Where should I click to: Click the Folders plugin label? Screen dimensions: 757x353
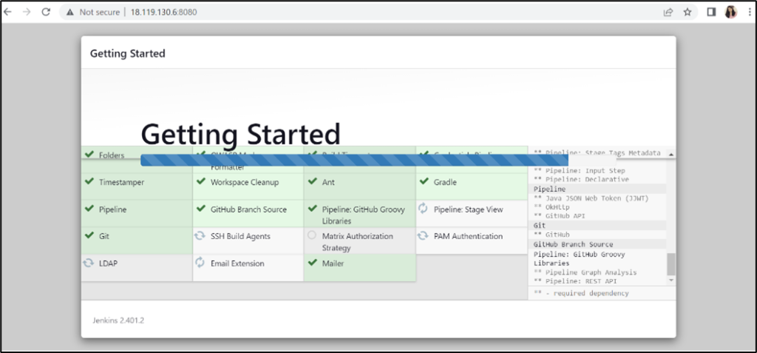point(112,155)
